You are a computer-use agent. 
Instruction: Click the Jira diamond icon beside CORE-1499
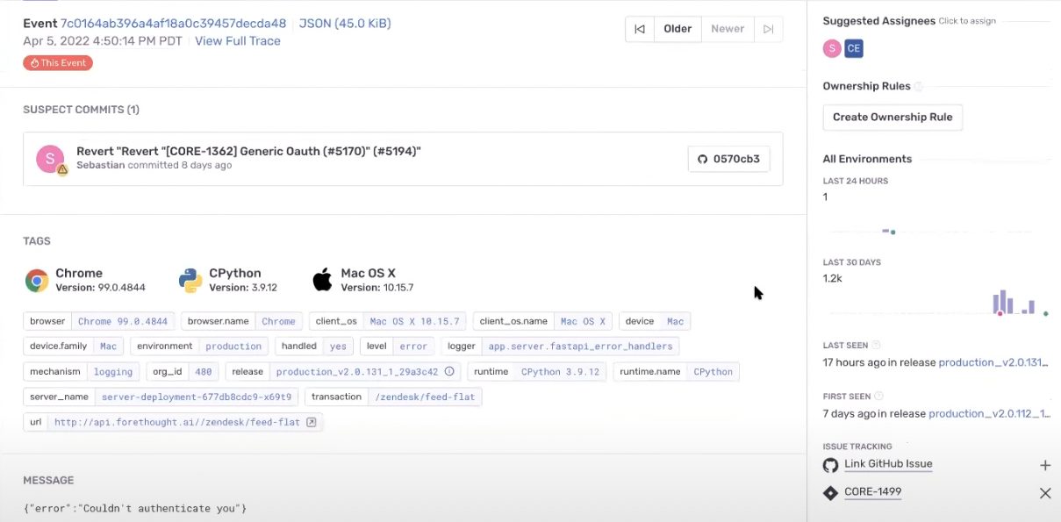830,493
